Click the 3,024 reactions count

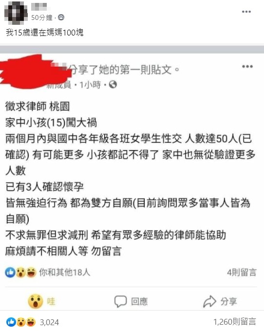[49, 322]
